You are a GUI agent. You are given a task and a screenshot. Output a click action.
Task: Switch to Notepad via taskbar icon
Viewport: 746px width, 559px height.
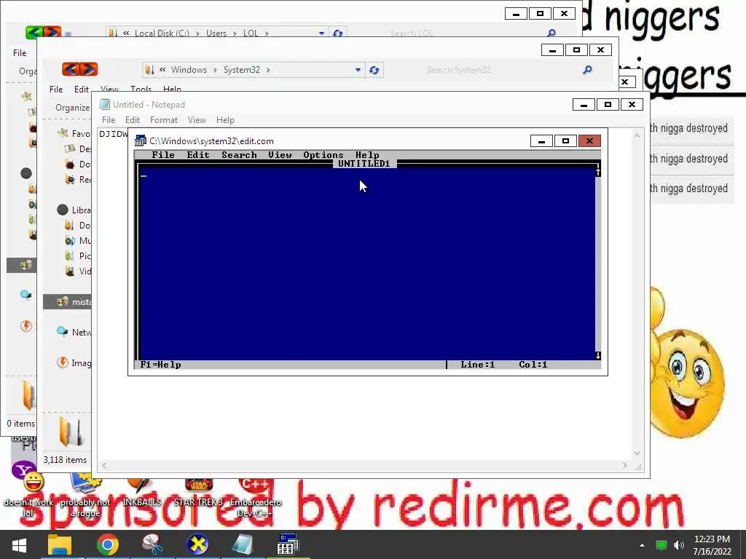point(243,544)
